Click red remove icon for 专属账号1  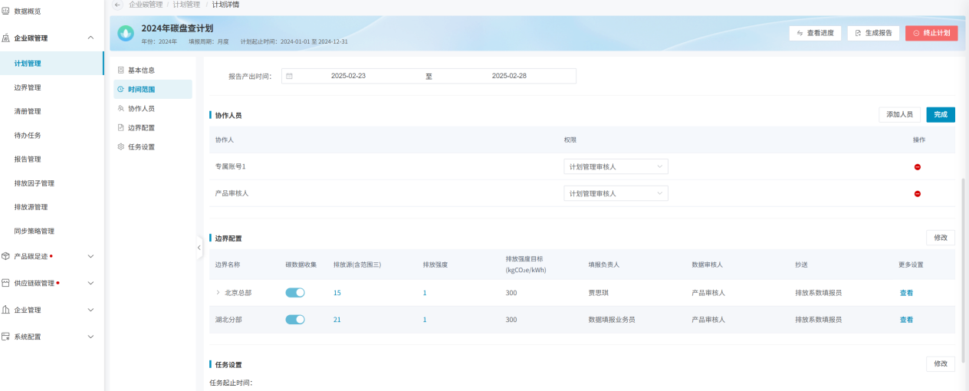click(x=917, y=167)
